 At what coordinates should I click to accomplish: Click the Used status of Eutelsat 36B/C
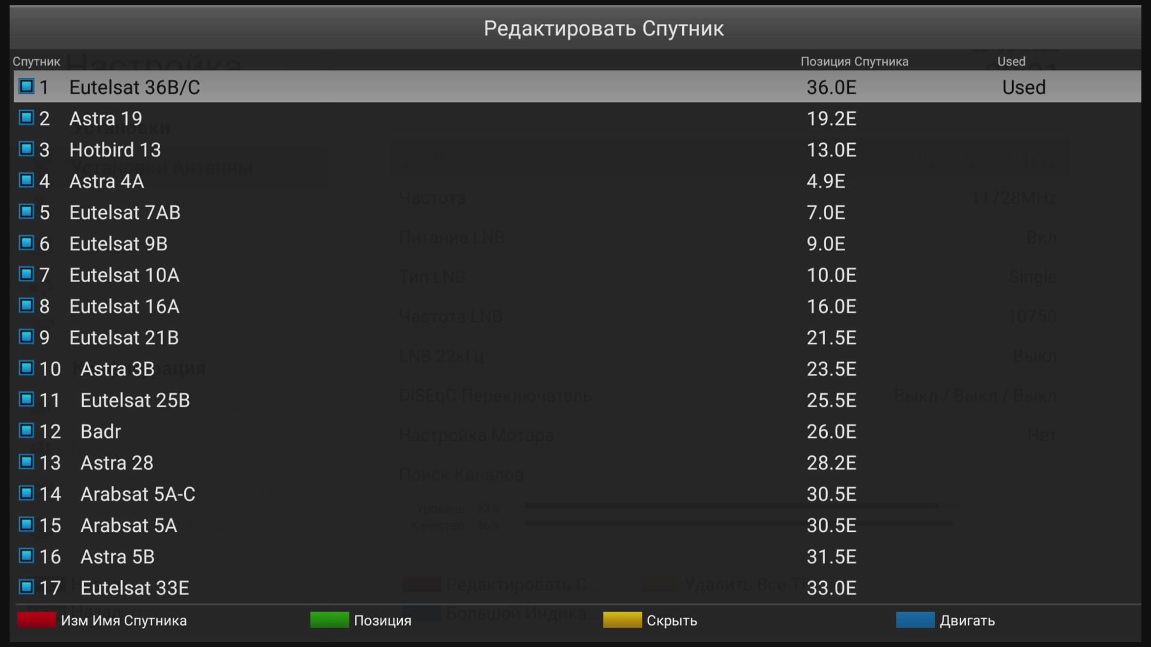pos(1024,87)
